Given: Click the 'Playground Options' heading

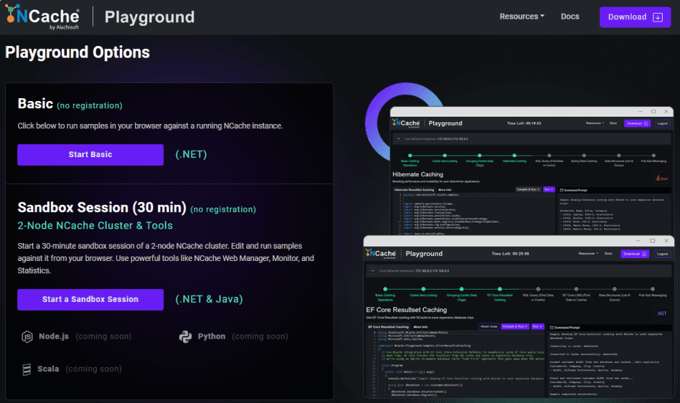Looking at the screenshot, I should click(x=77, y=53).
